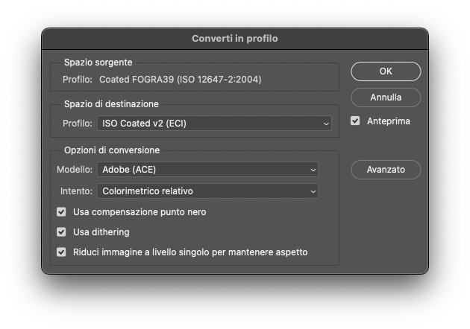Click the Spazio di destinazione group heading

(x=111, y=104)
